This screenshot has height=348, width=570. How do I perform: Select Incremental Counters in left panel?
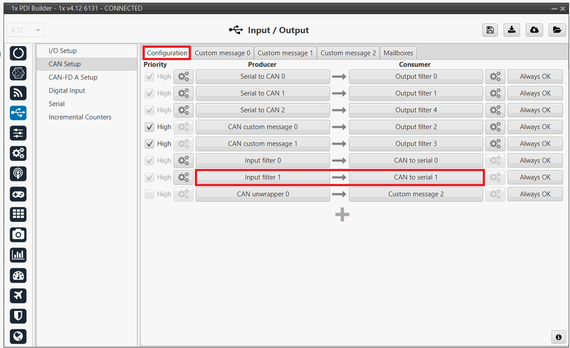80,117
